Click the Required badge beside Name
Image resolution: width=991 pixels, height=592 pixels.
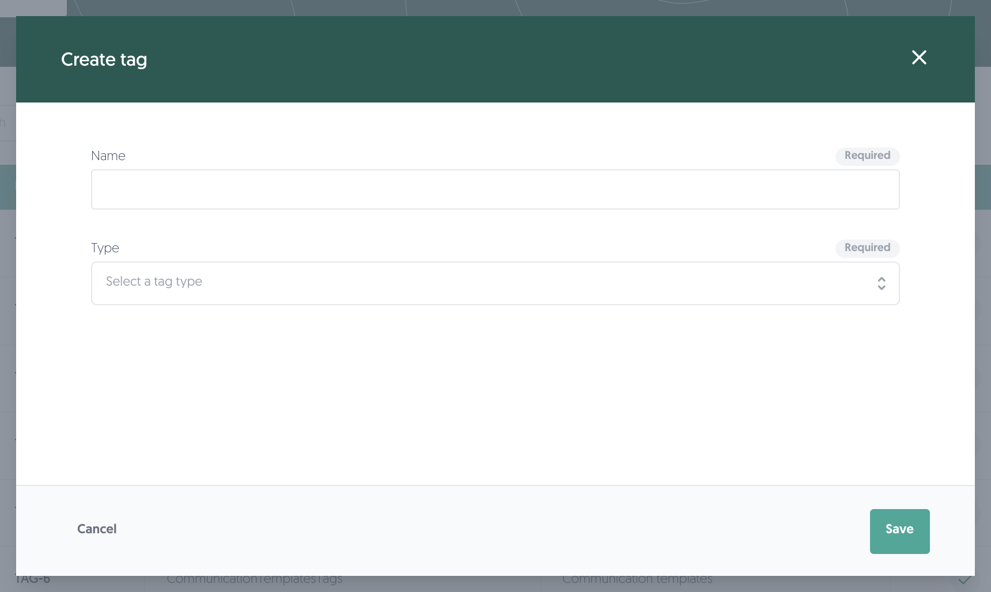[867, 155]
